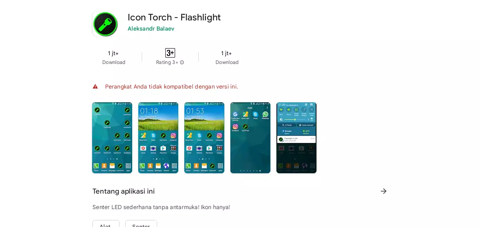Click the red incompatibility warning triangle icon
This screenshot has width=480, height=227.
95,86
